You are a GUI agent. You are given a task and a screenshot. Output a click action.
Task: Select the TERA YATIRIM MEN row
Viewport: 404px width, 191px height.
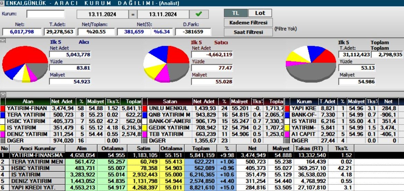click(x=202, y=161)
